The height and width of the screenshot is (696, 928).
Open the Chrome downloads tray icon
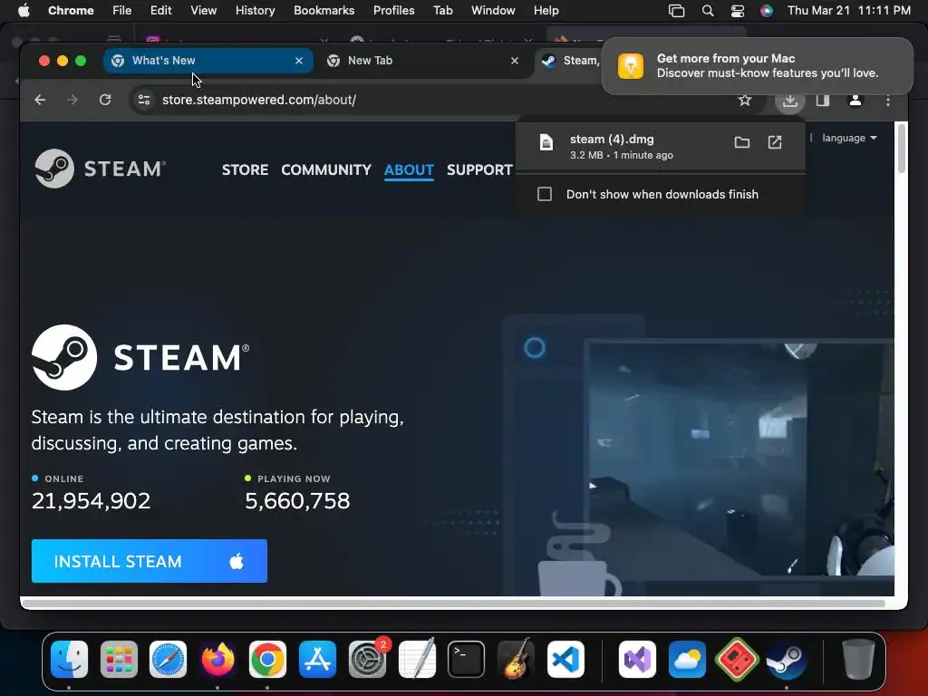click(x=789, y=101)
